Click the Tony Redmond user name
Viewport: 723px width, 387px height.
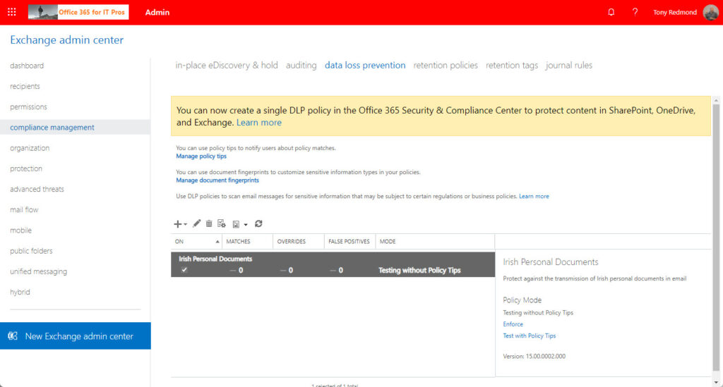(x=674, y=13)
